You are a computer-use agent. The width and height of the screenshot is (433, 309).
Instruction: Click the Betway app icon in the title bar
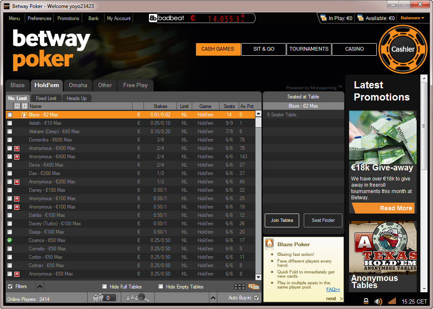click(7, 6)
